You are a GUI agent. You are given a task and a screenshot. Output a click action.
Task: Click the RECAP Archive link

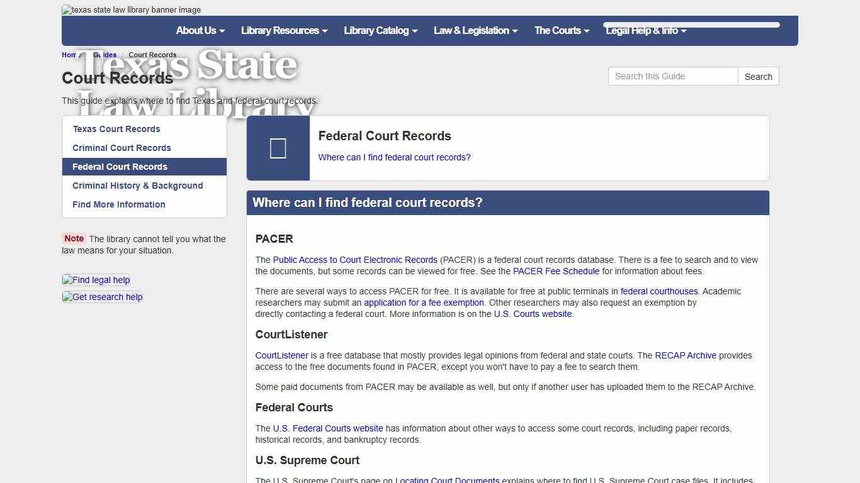click(x=685, y=355)
